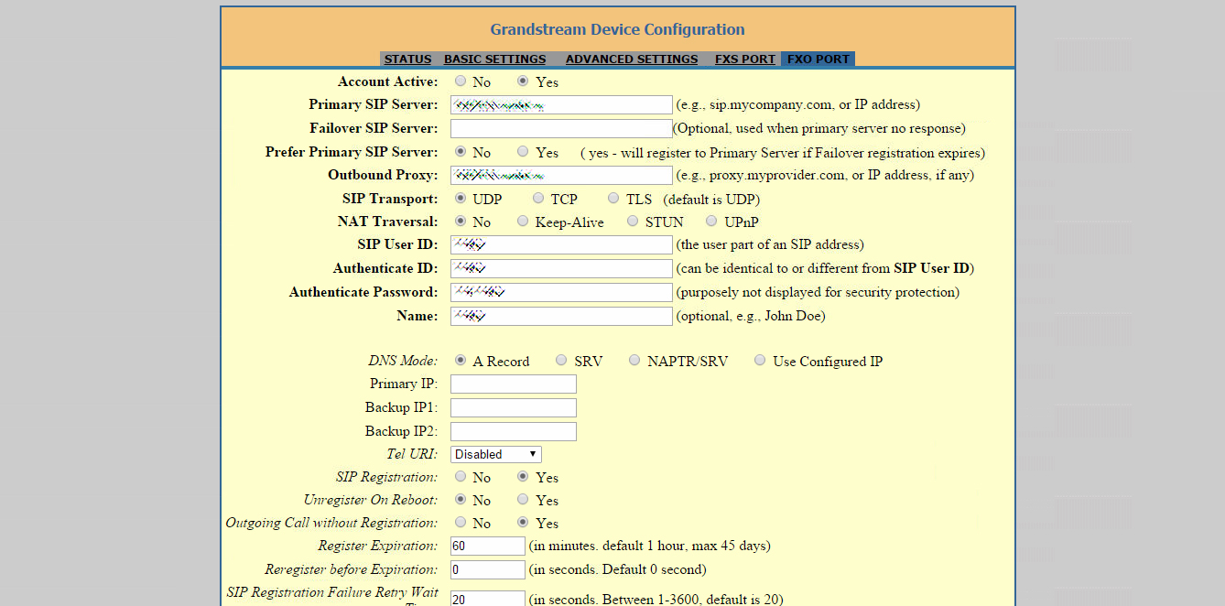
Task: Click the Reregister before Expiration field
Action: coord(488,570)
